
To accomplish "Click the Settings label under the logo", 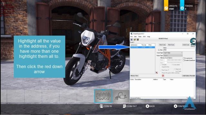I will [193, 46].
